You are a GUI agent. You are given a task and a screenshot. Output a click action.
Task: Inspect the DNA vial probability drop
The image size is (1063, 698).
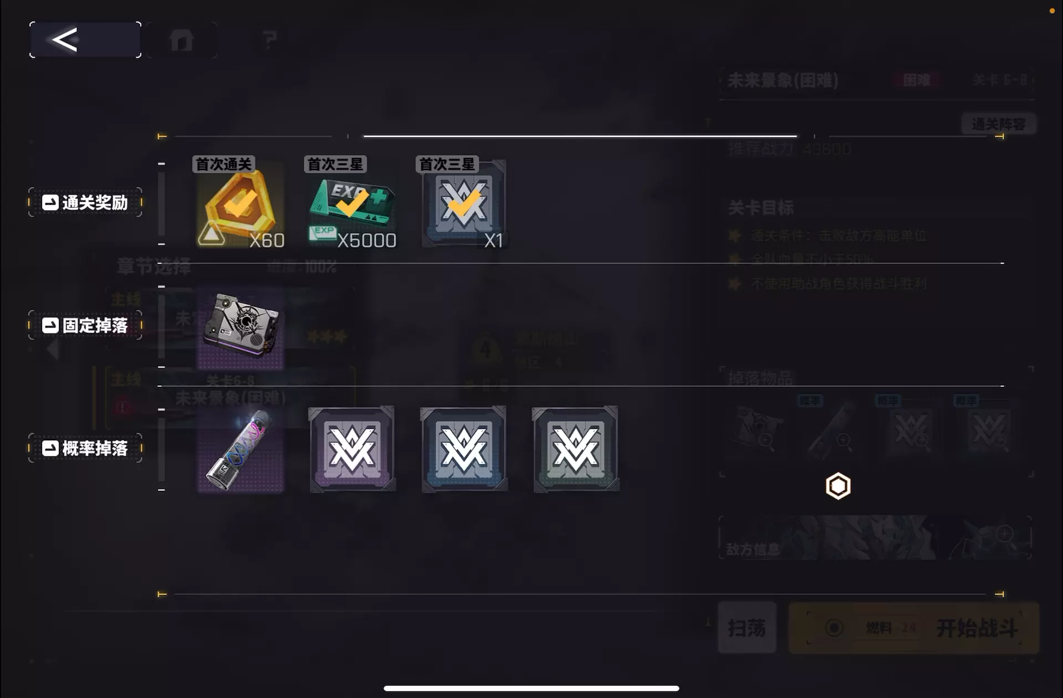(240, 450)
